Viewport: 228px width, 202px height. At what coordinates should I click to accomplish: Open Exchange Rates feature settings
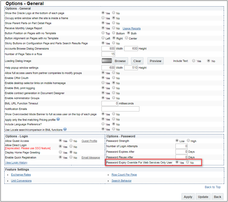click(21, 175)
